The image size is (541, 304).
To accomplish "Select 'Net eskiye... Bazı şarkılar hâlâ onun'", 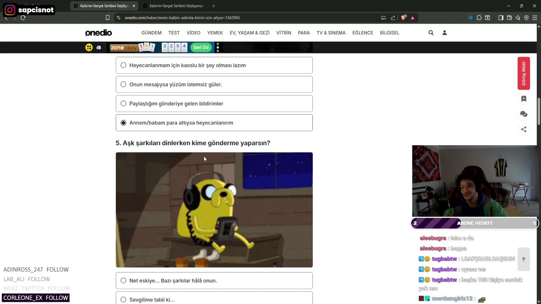I will [214, 280].
